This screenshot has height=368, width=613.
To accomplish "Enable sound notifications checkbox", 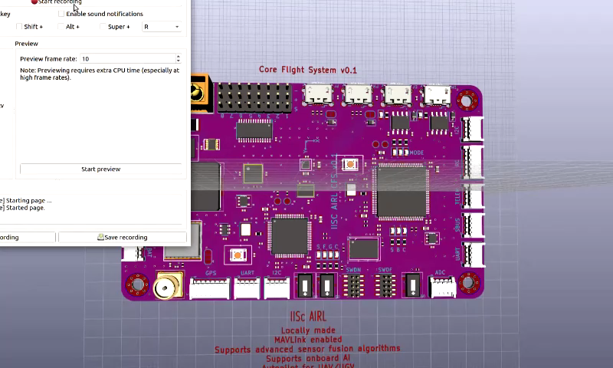I will [61, 14].
